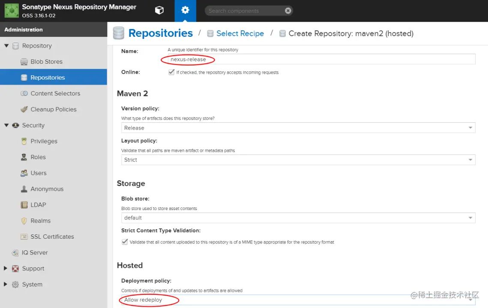Click the Roles person icon

[x=24, y=157]
